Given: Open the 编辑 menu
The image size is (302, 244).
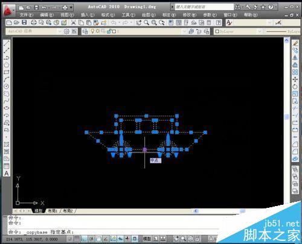Looking at the screenshot, I should 47,14.
